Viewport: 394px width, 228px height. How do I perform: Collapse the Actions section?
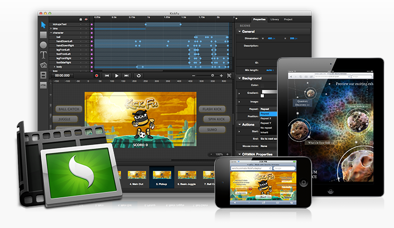(x=239, y=124)
